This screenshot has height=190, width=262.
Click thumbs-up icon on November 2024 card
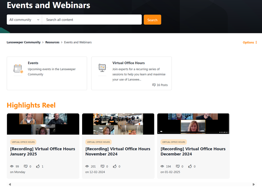[115, 166]
